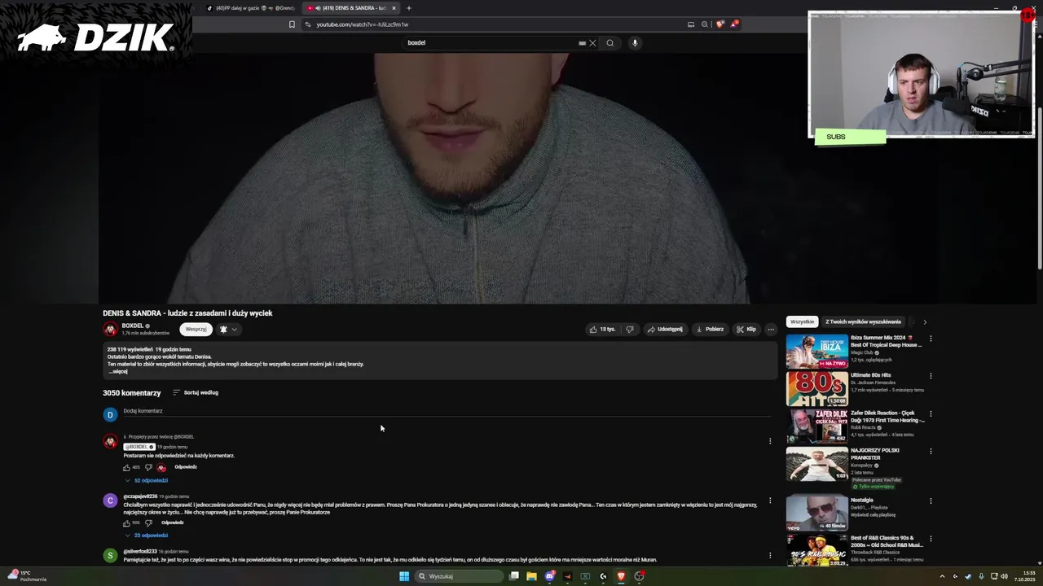Show hidden system tray icons
1043x586 pixels.
[942, 576]
